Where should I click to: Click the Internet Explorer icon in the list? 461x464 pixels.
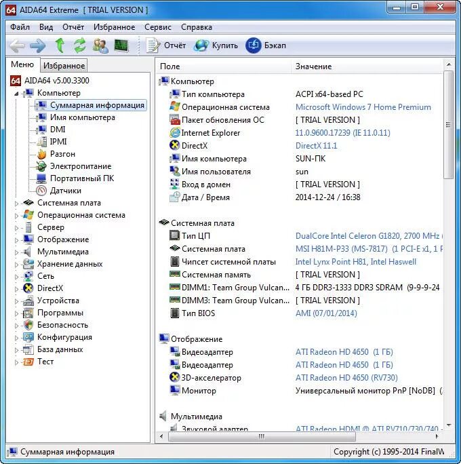click(x=175, y=132)
